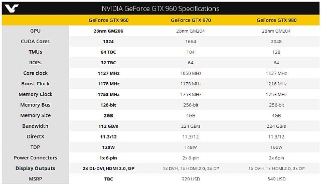Click the 2048 CUDA cores value
321x186 pixels.
click(x=276, y=42)
